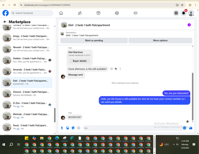Viewport: 199px width, 154px height.
Task: Open the Windows notification center
Action: click(x=194, y=144)
